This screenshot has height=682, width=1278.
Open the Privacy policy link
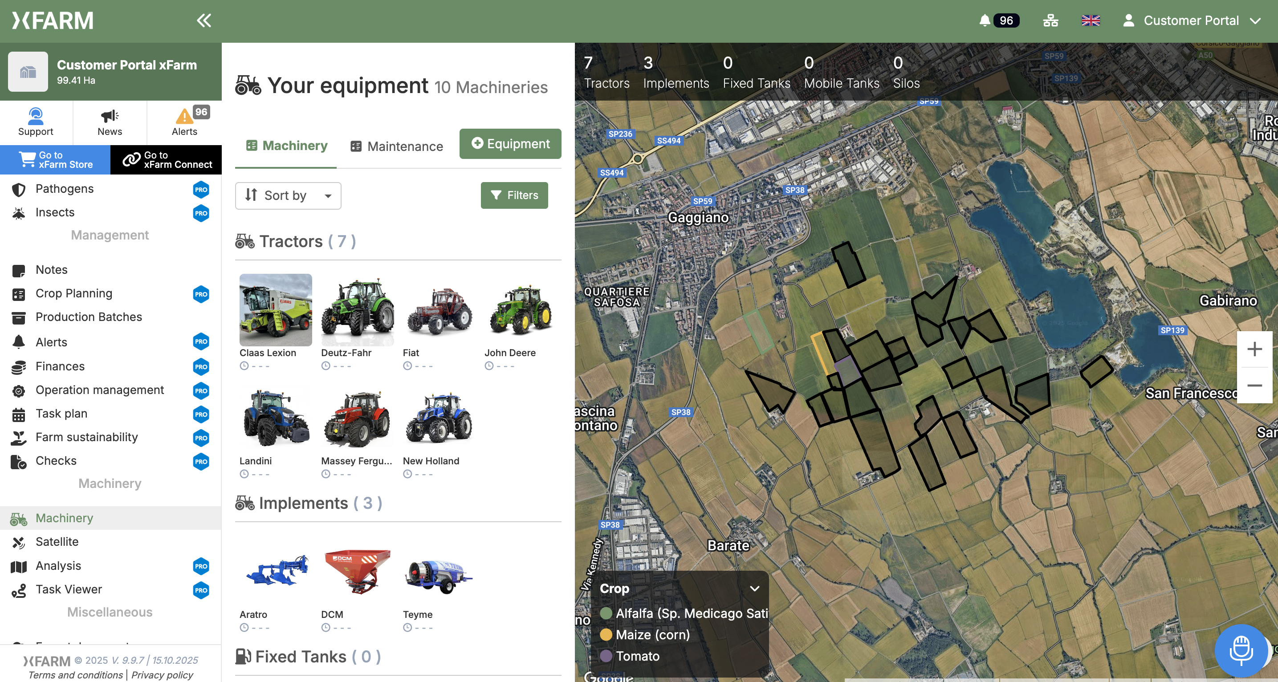click(x=162, y=675)
